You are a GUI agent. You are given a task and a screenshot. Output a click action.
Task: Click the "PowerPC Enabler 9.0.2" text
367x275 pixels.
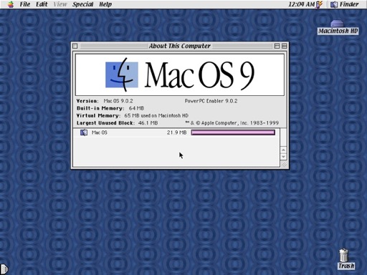point(211,101)
